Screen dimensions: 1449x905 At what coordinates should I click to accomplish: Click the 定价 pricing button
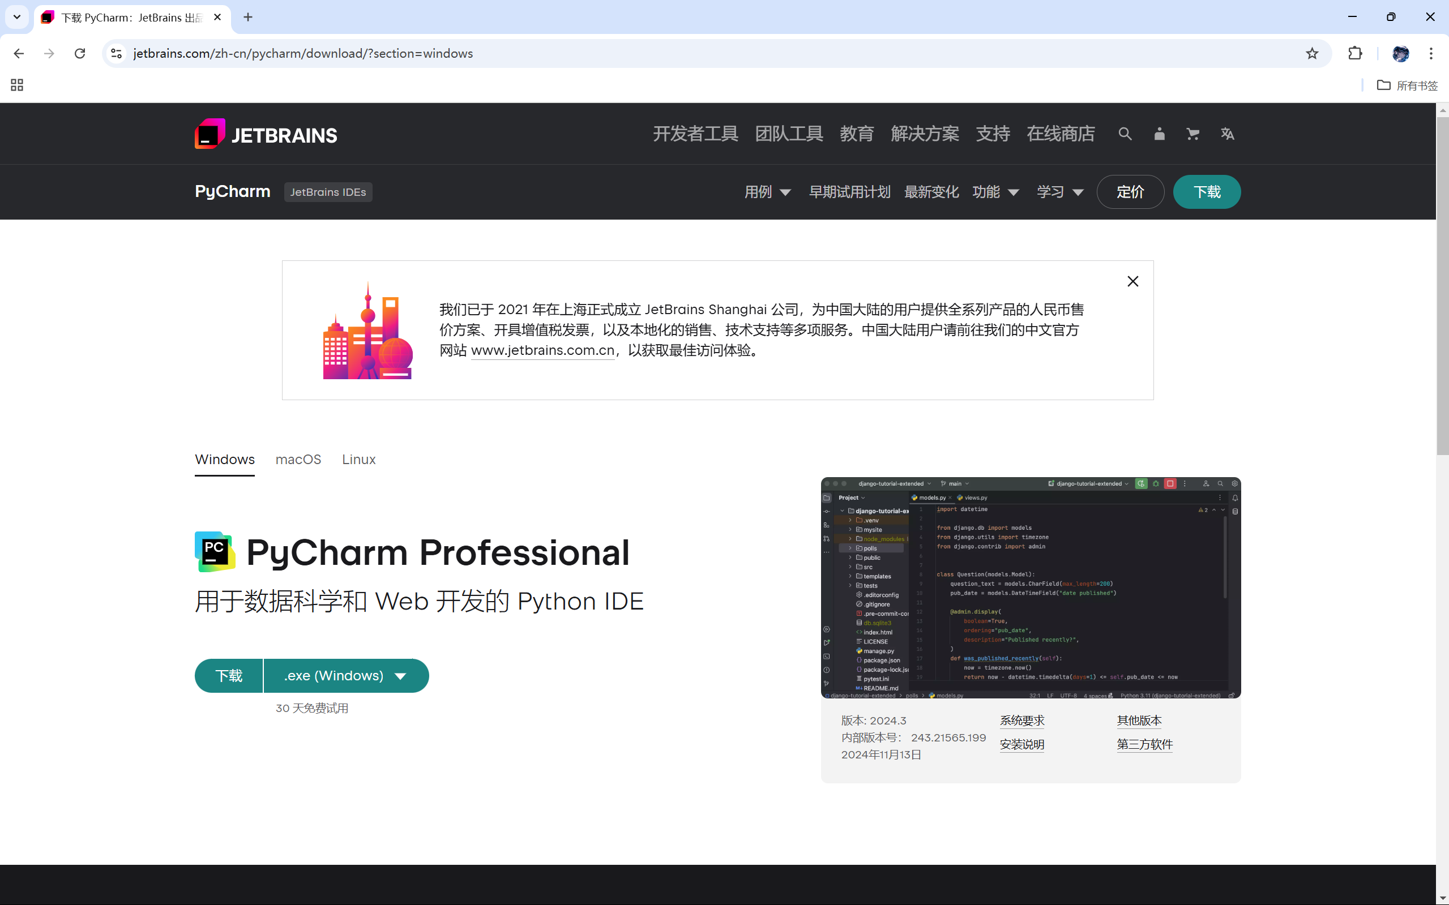point(1130,192)
